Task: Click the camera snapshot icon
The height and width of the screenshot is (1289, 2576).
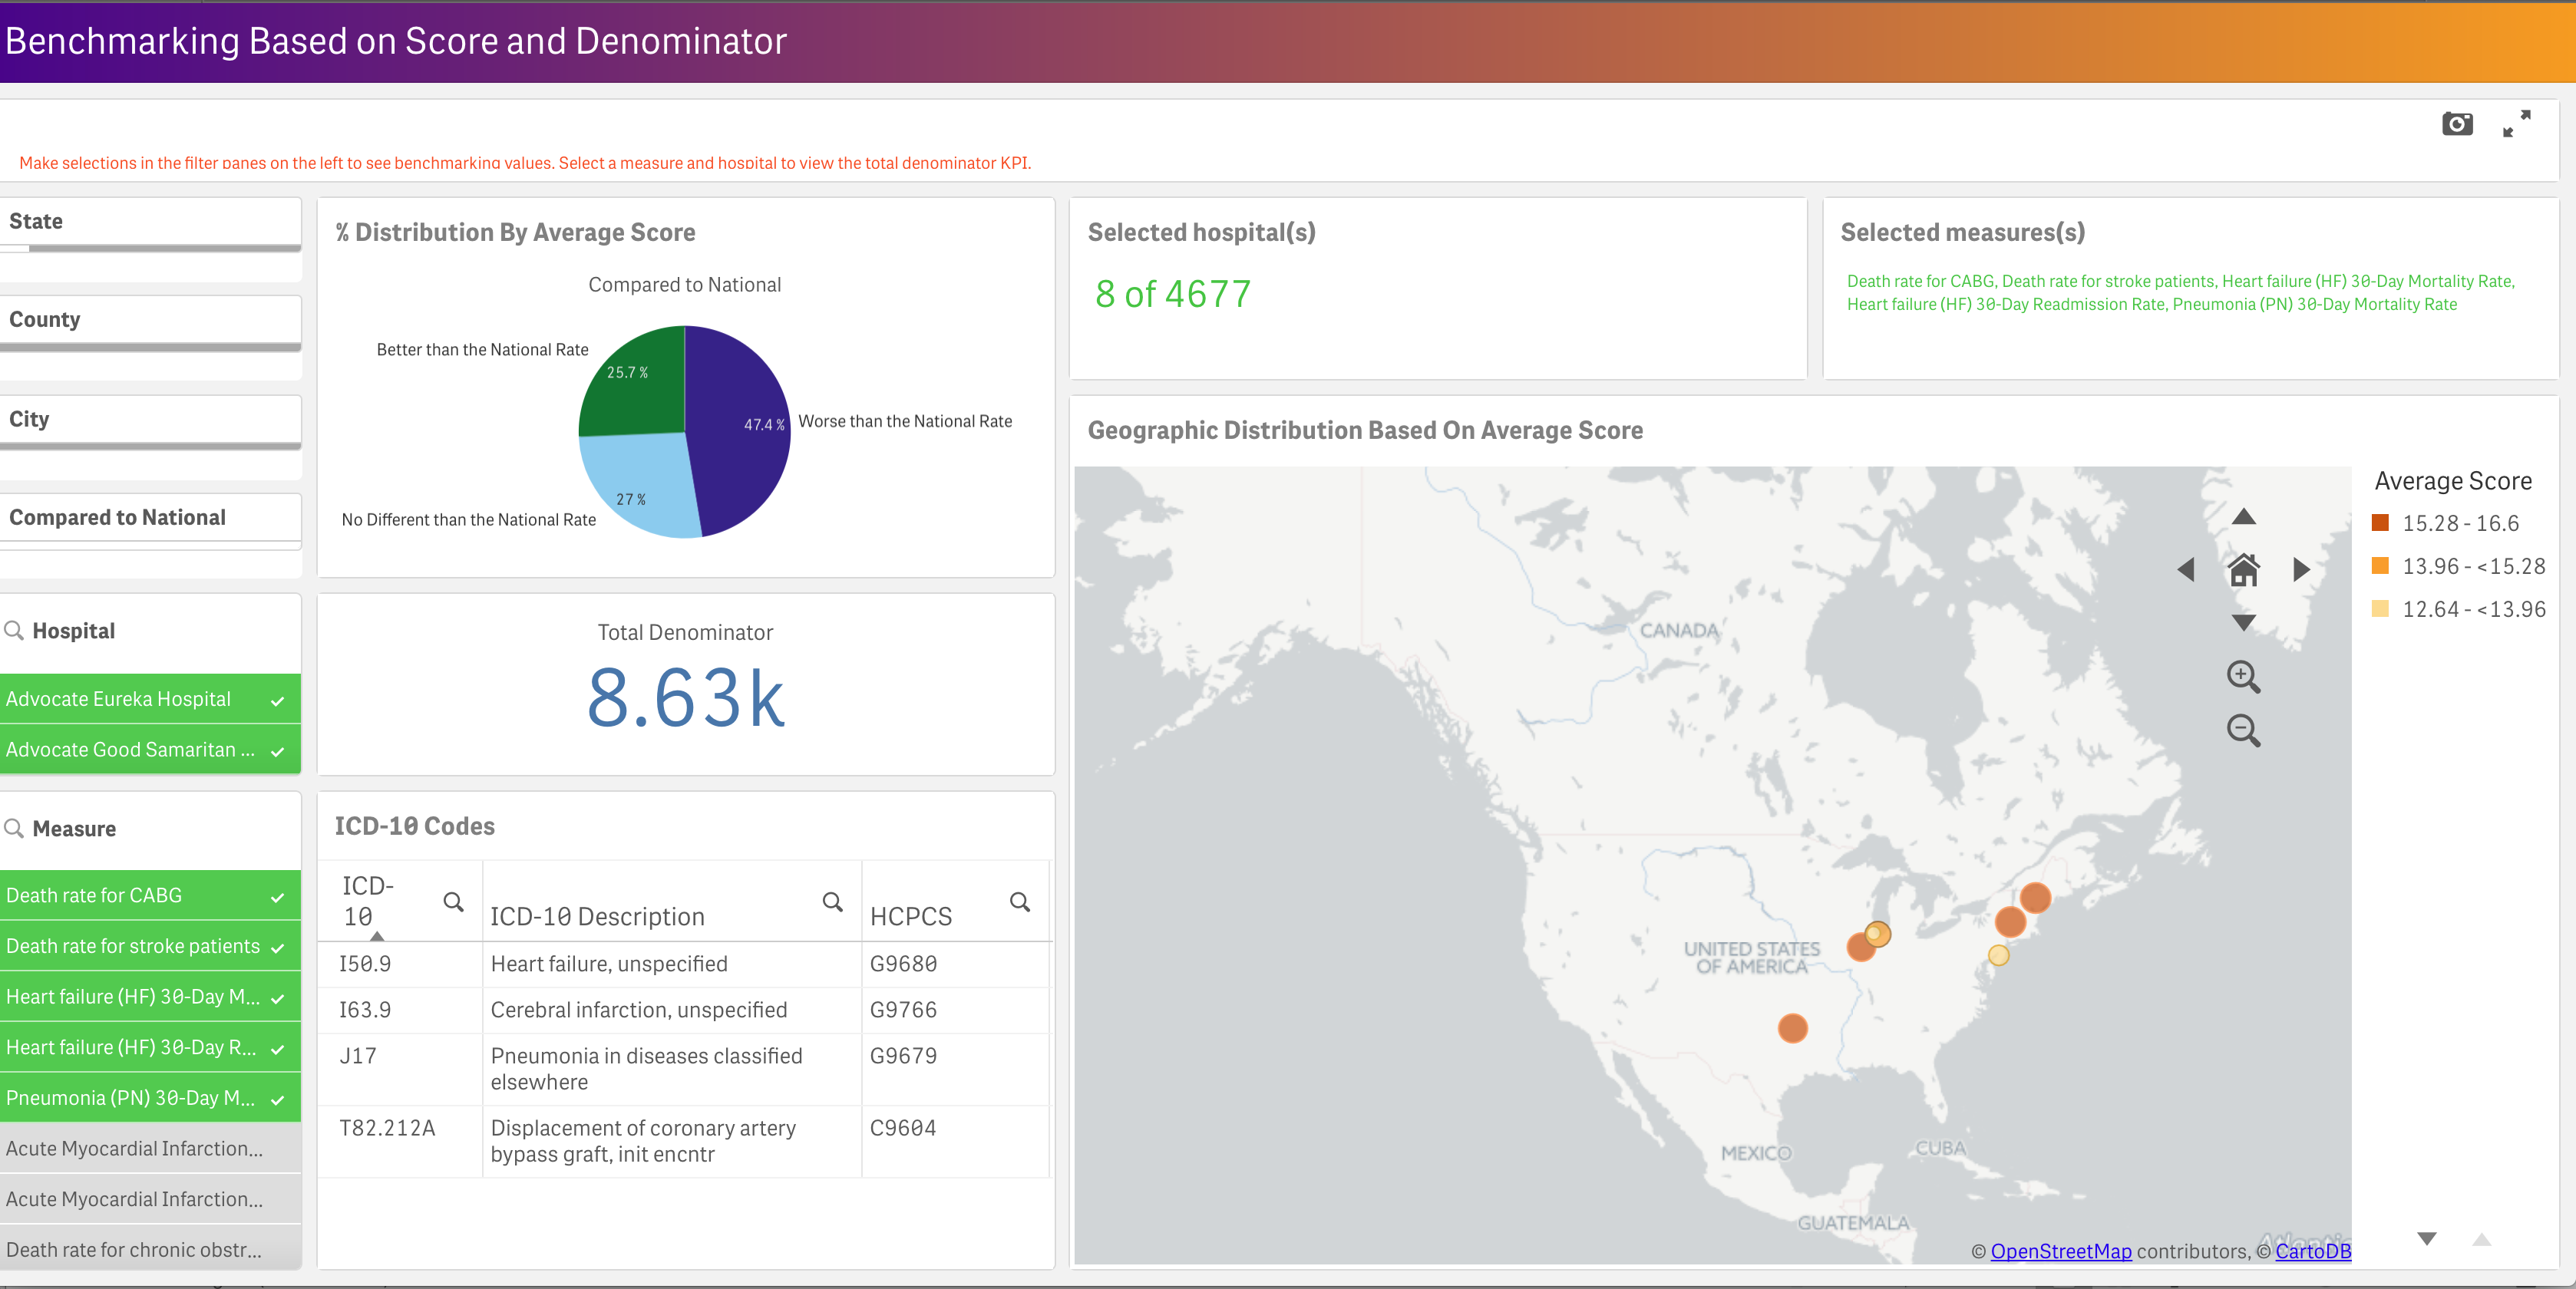Action: tap(2456, 124)
